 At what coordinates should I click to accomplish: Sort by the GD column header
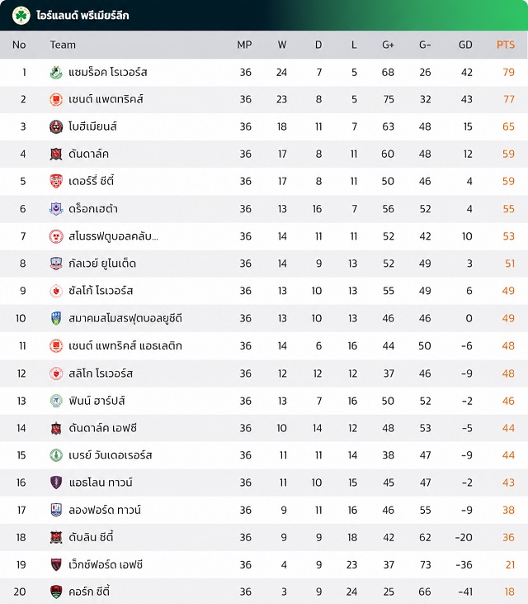465,45
